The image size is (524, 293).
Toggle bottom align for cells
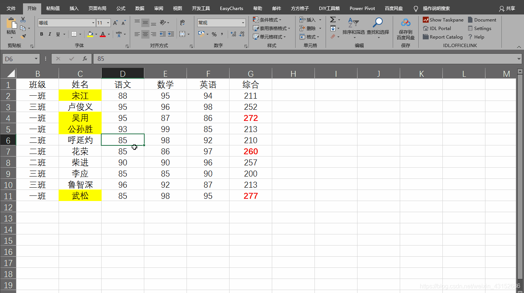tap(154, 23)
